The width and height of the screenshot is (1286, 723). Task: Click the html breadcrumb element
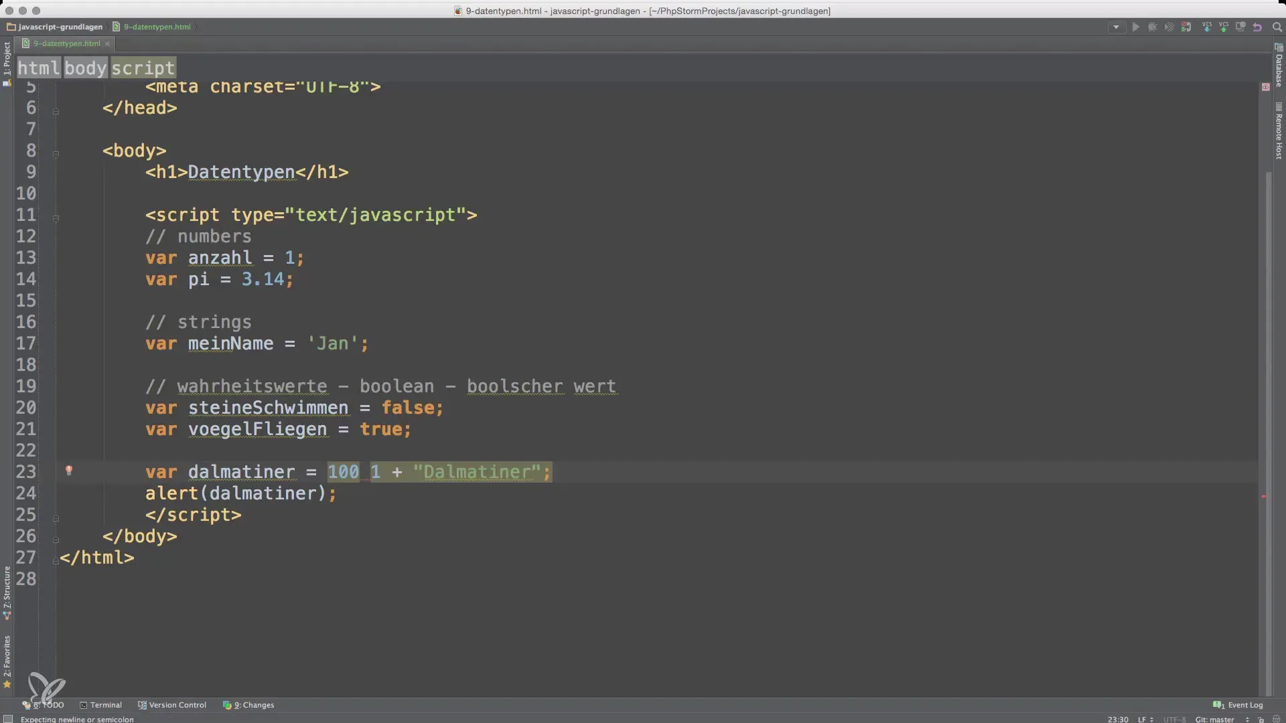[x=39, y=68]
